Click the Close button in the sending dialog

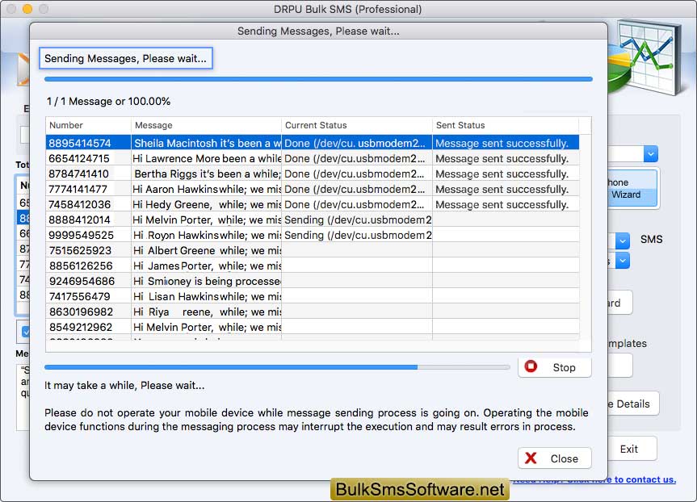click(x=554, y=458)
